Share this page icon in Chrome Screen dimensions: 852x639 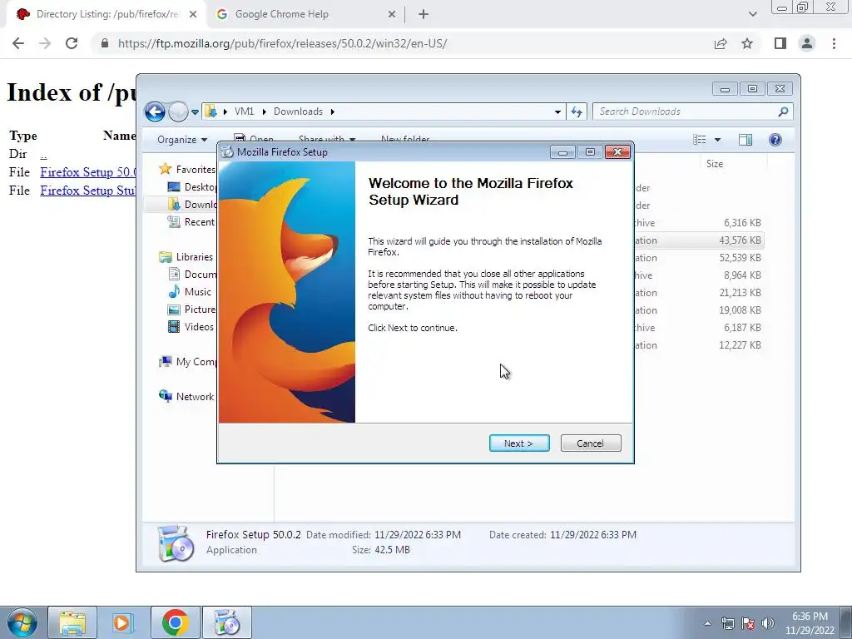721,43
